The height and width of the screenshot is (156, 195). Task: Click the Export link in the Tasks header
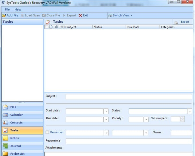coord(185,22)
